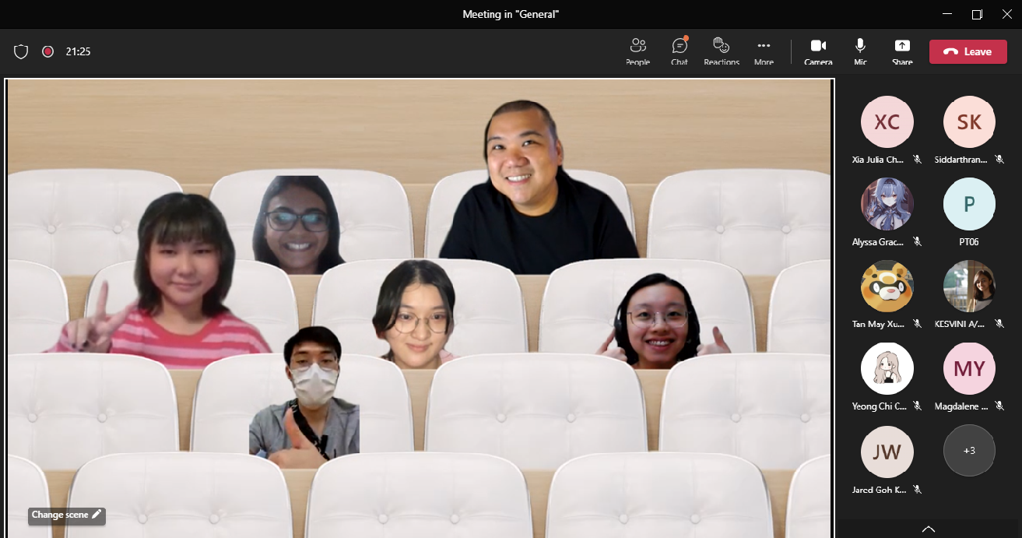
Task: Click Magdalene's muted mic icon
Action: (x=1000, y=406)
